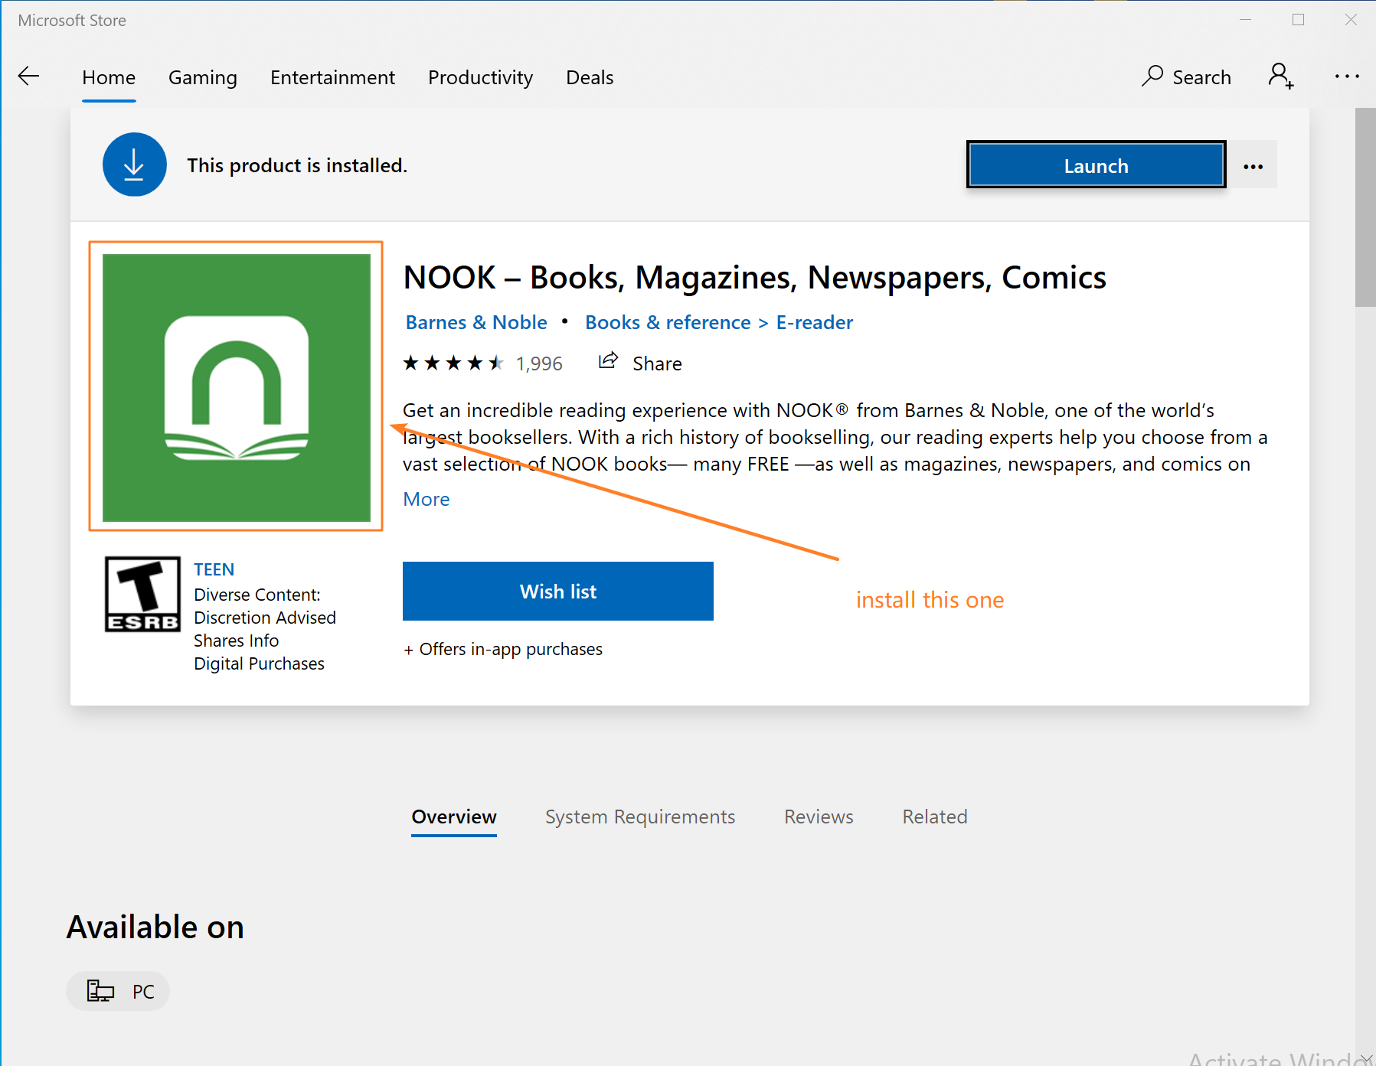Image resolution: width=1376 pixels, height=1066 pixels.
Task: Click the ESRB Teen rating badge
Action: coord(142,594)
